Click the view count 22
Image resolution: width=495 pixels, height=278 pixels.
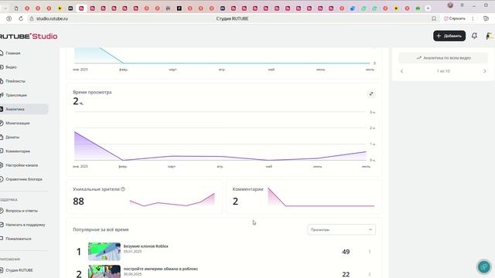click(346, 275)
